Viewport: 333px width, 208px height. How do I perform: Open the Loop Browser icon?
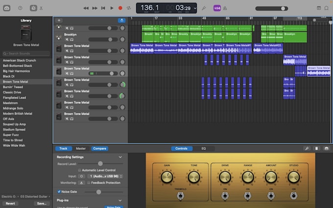[327, 8]
